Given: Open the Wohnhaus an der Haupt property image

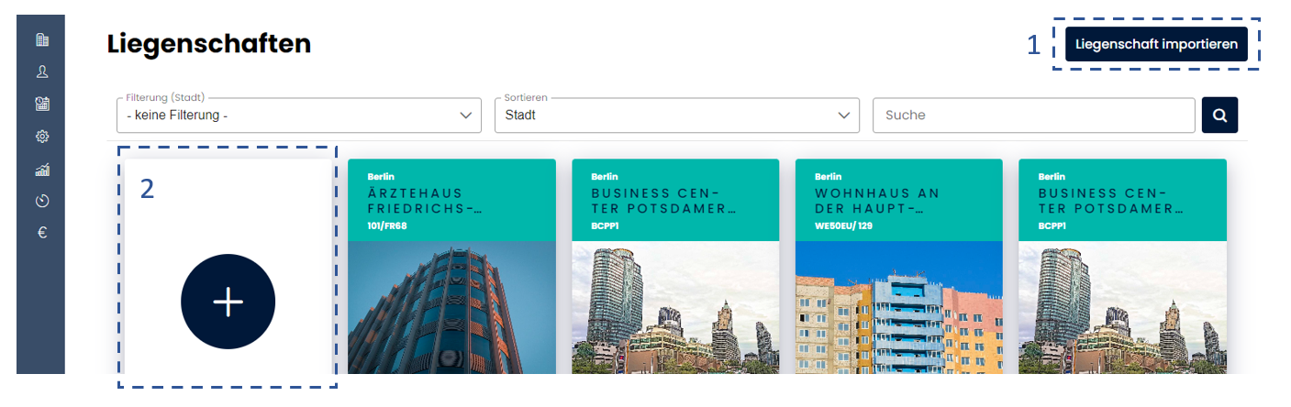Looking at the screenshot, I should coord(898,307).
